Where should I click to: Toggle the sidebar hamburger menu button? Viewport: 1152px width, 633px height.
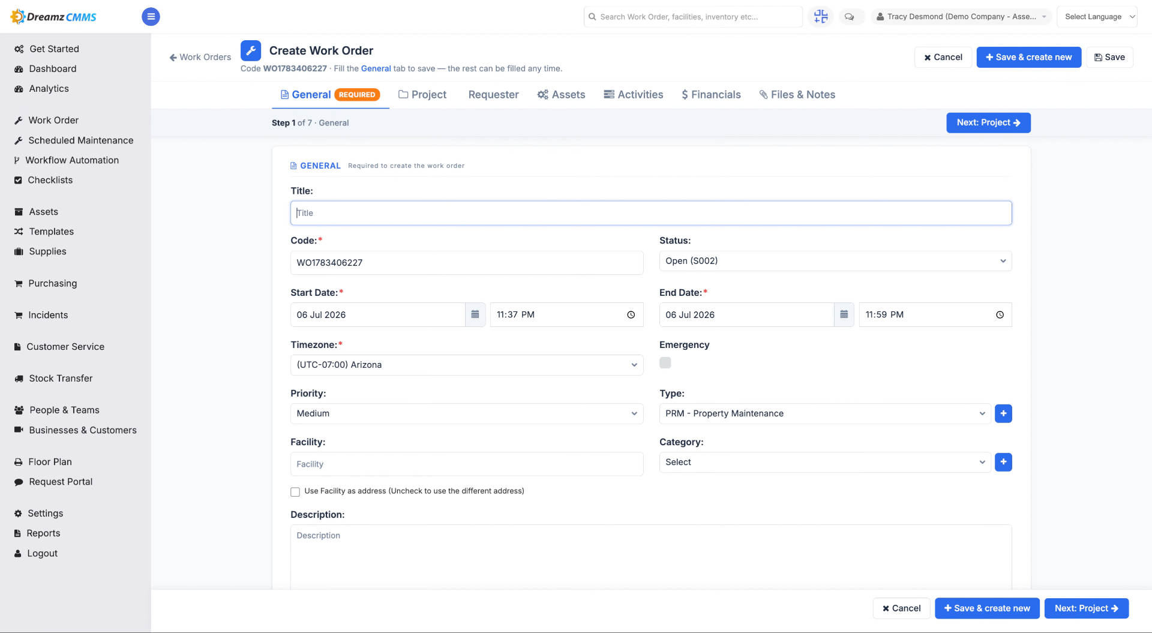[151, 17]
